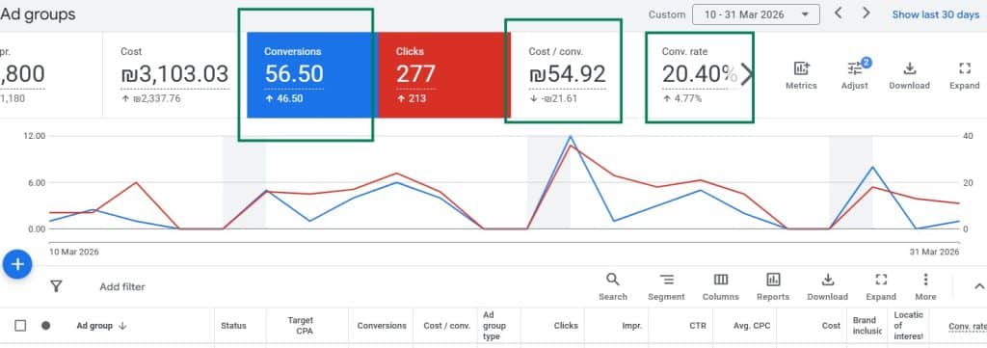Sort by table Cost column header
The height and width of the screenshot is (348, 987).
(831, 325)
